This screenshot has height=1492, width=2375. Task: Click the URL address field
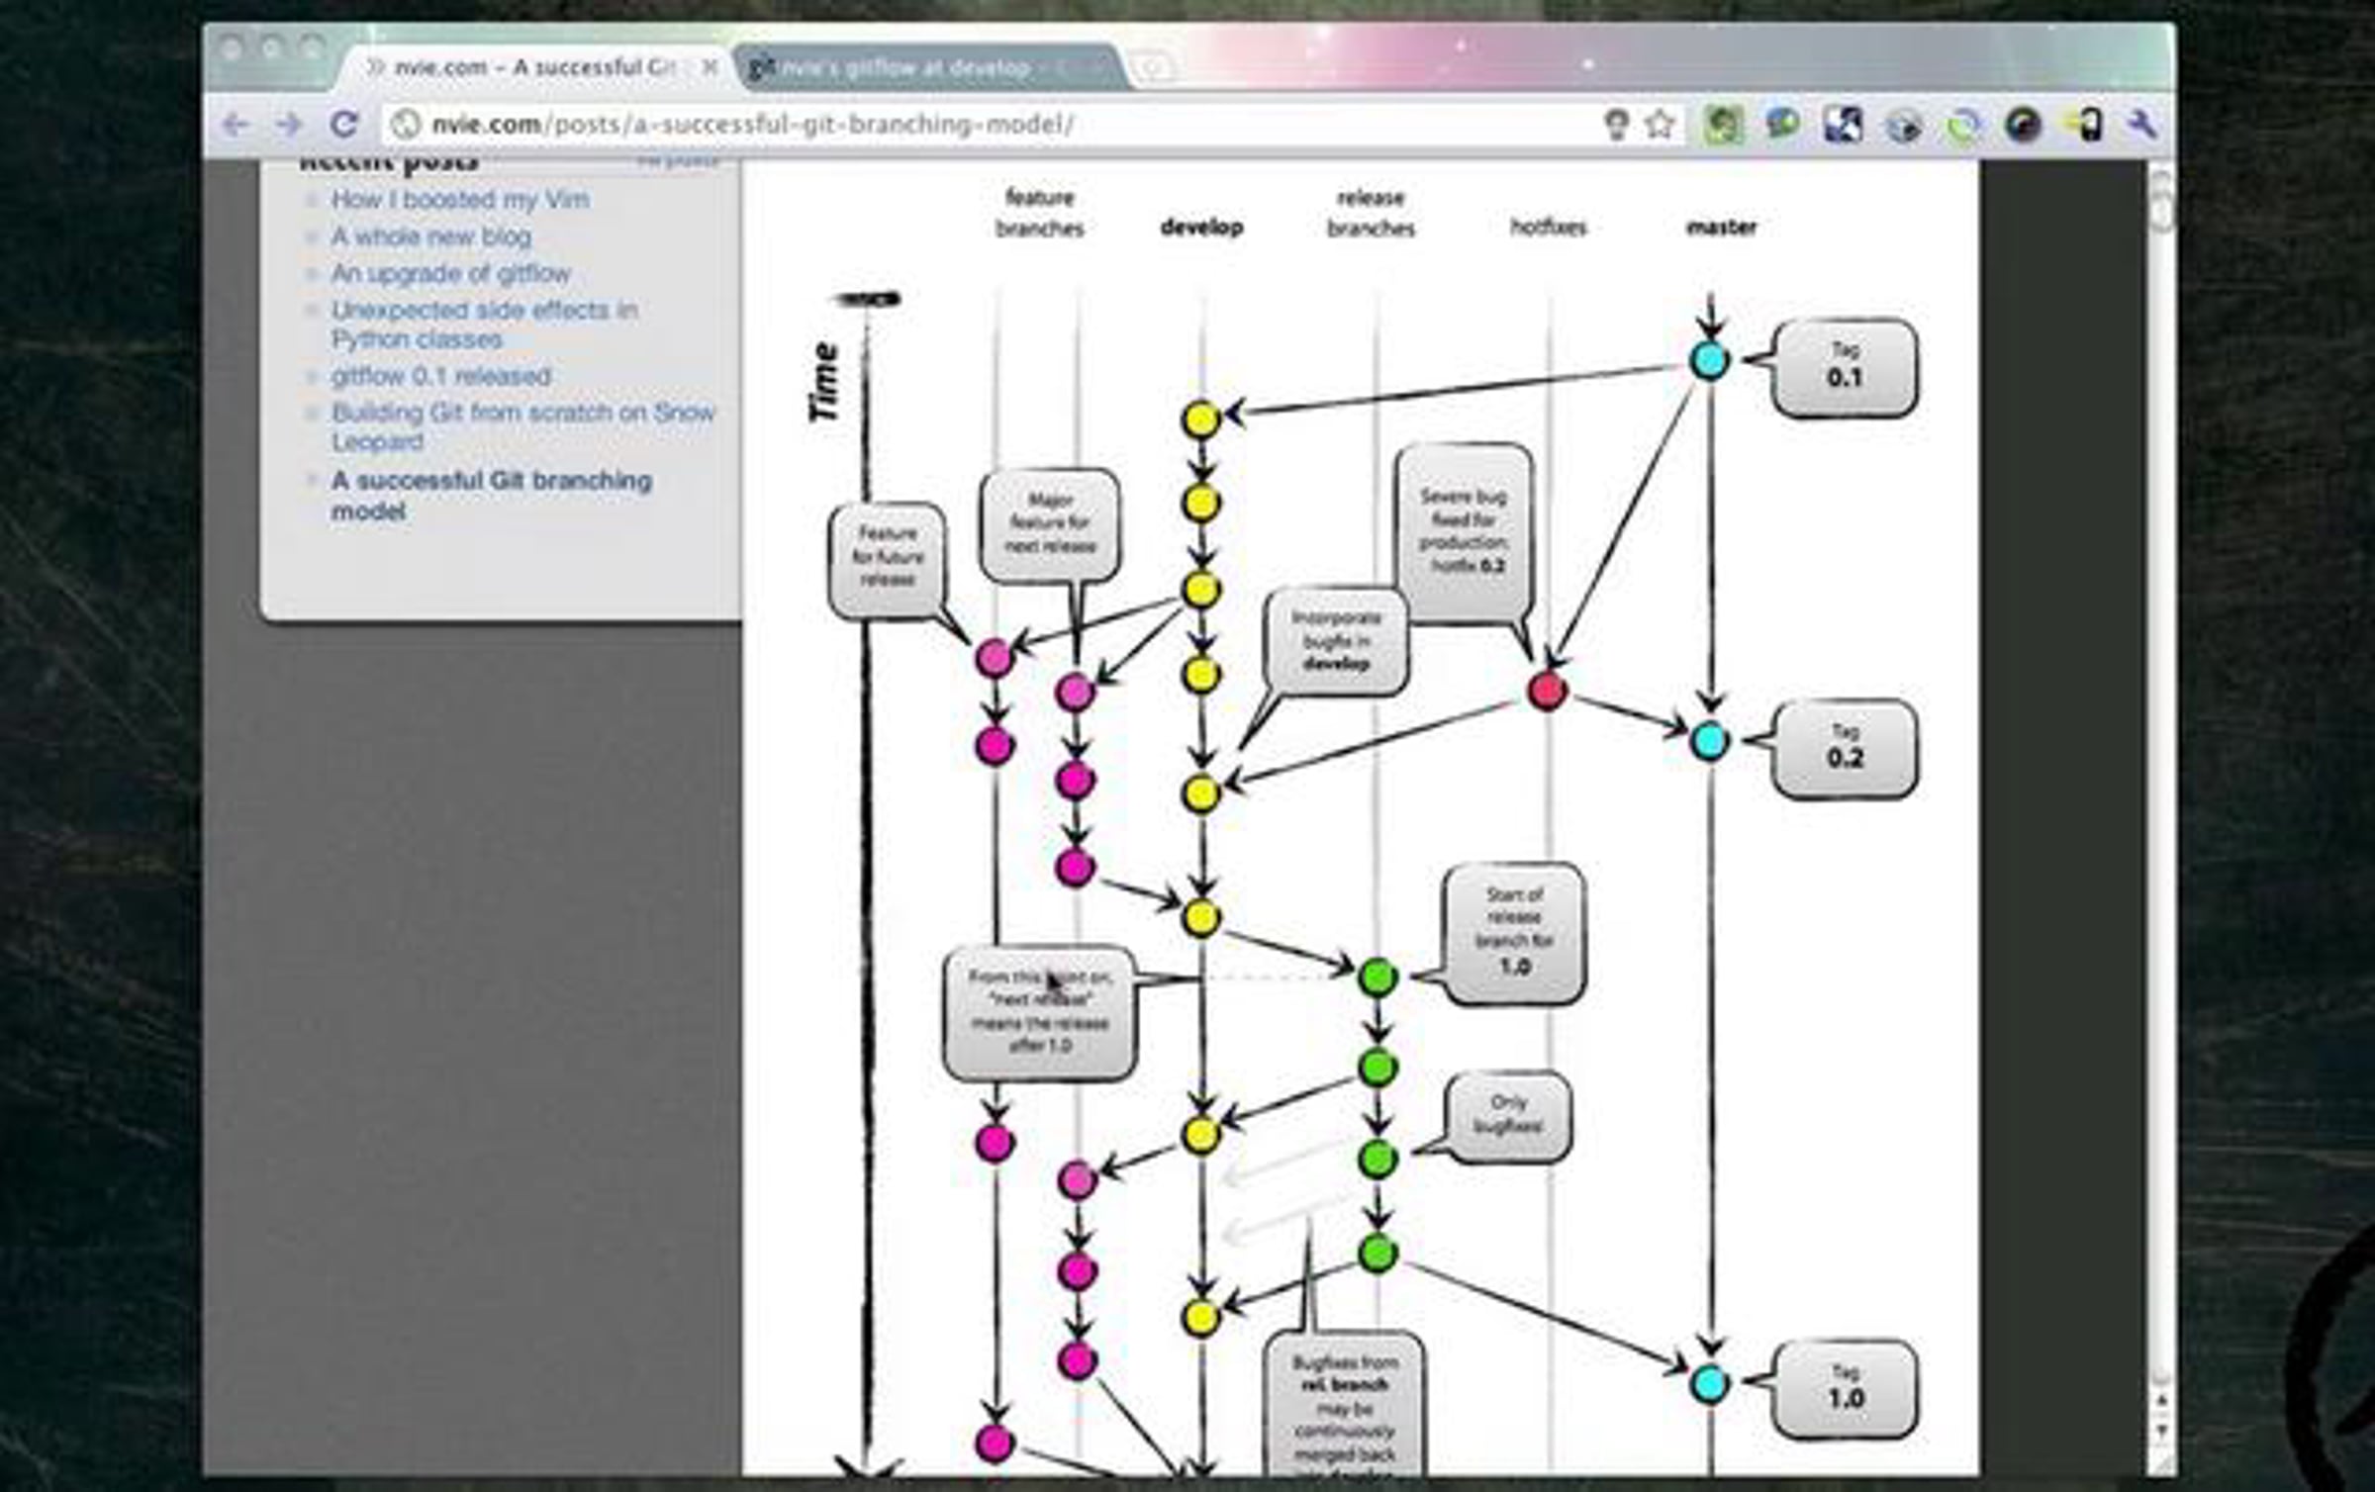990,125
